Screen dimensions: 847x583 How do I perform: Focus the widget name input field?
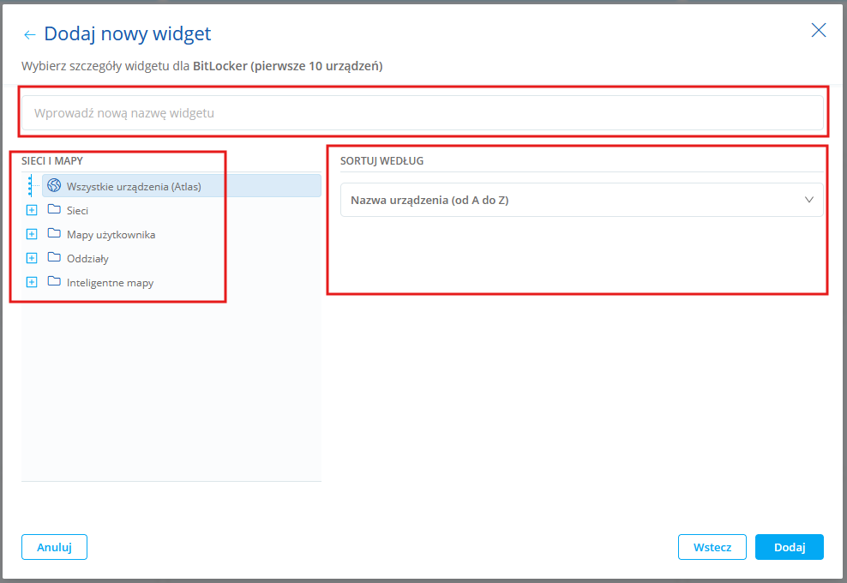(x=422, y=112)
